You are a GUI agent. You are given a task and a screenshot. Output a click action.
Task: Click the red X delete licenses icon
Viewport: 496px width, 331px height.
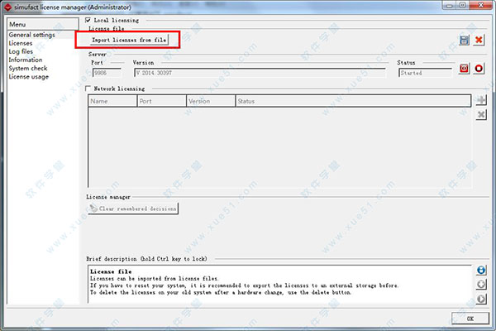[479, 40]
